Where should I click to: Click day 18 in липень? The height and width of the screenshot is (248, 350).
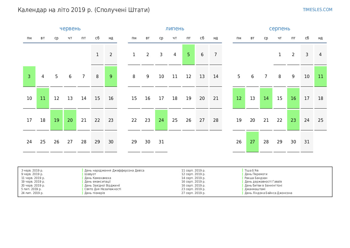pyautogui.click(x=175, y=98)
